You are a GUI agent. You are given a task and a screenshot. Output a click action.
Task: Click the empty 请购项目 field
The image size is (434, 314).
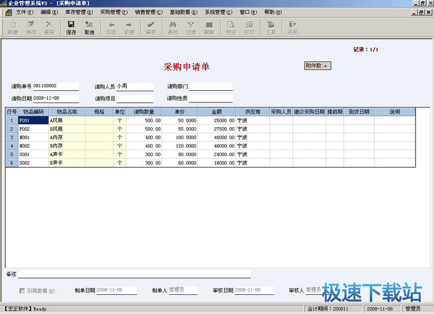click(135, 98)
